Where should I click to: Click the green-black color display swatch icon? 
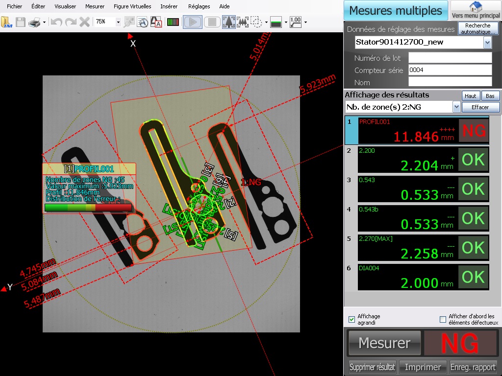click(x=276, y=22)
